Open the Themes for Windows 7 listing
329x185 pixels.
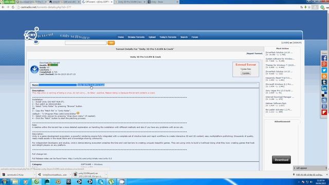click(x=280, y=65)
